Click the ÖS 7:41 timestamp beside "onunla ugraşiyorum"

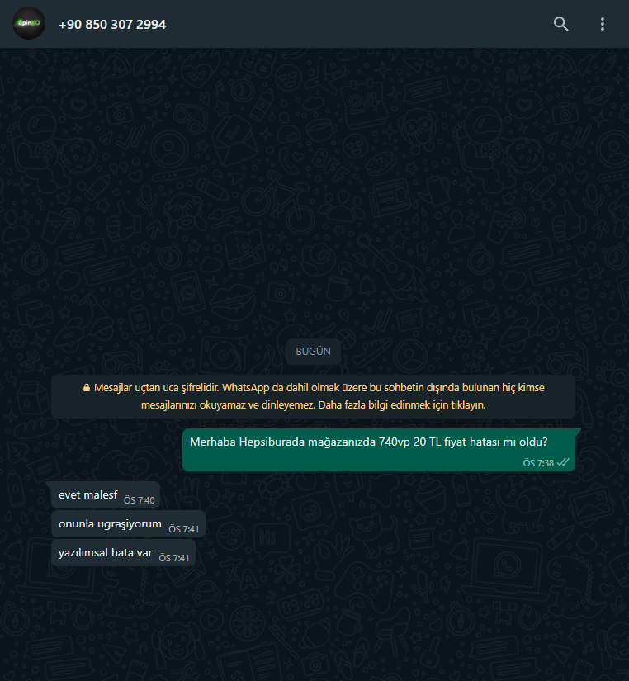(x=184, y=529)
